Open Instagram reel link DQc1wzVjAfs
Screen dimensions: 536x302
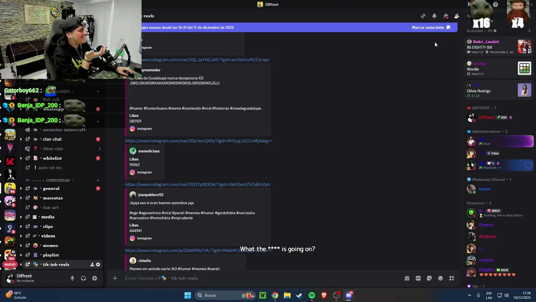pyautogui.click(x=198, y=141)
